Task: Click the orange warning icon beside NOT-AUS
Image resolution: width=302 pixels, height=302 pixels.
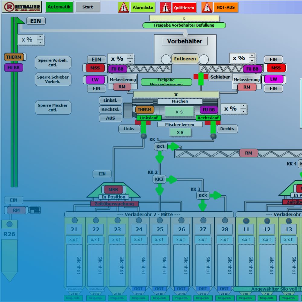Action: (207, 7)
